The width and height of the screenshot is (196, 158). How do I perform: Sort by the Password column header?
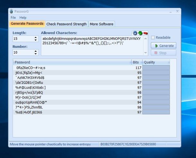72,62
